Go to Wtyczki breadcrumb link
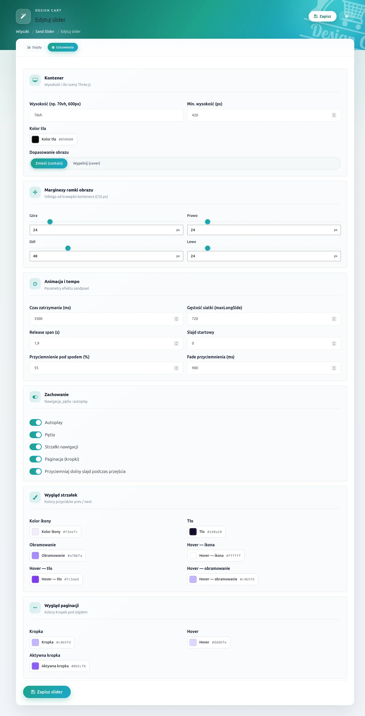The image size is (365, 716). [23, 32]
